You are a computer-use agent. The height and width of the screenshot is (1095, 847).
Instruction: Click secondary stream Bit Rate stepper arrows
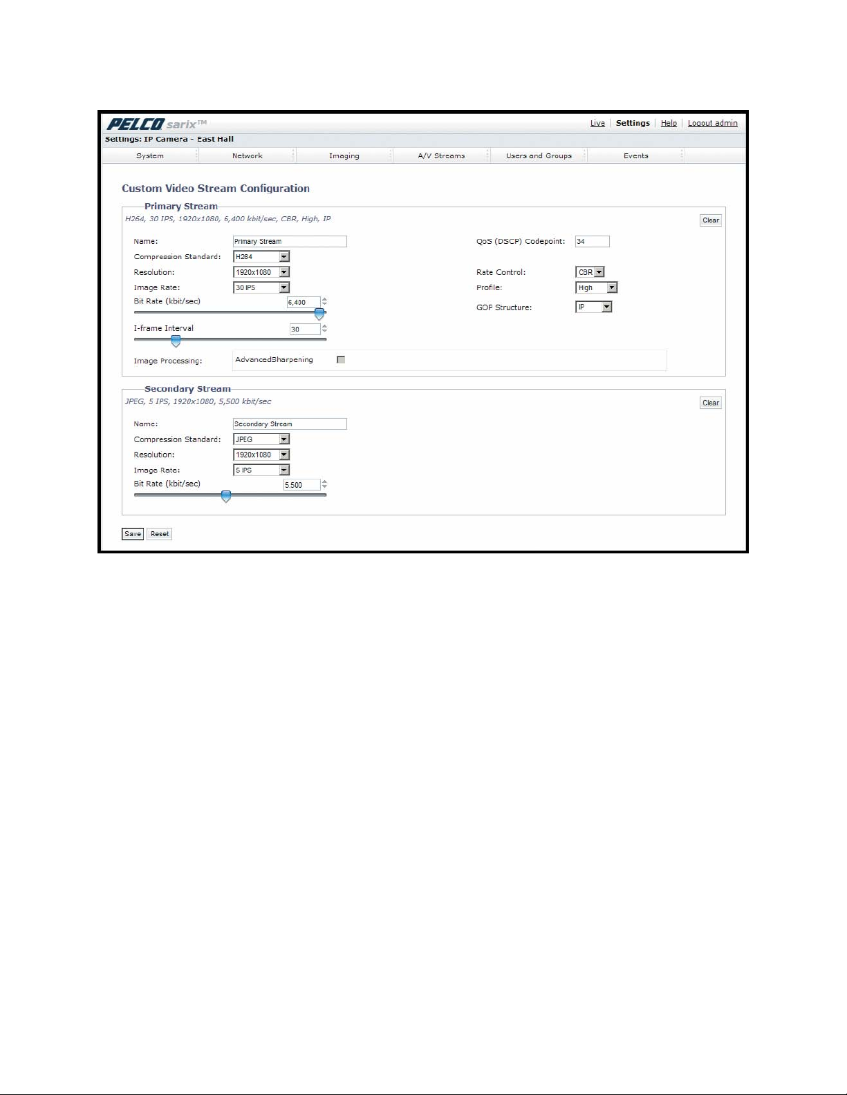click(x=324, y=485)
